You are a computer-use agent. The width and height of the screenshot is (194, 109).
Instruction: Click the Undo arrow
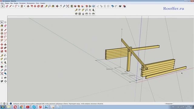pos(112,6)
